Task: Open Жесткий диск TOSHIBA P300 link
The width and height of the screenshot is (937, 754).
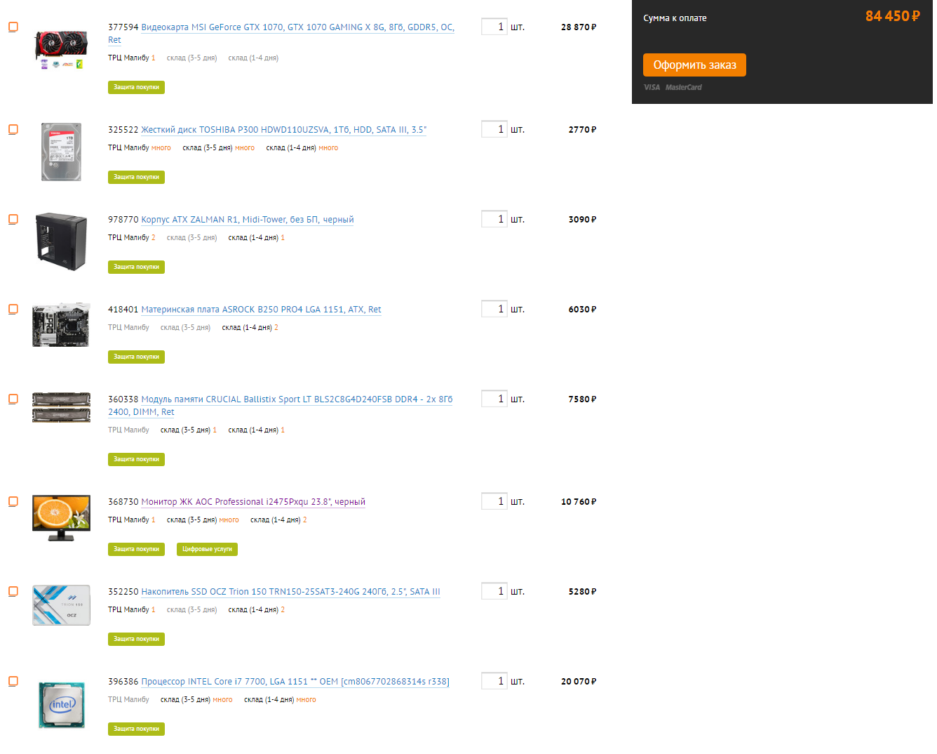Action: pyautogui.click(x=283, y=130)
